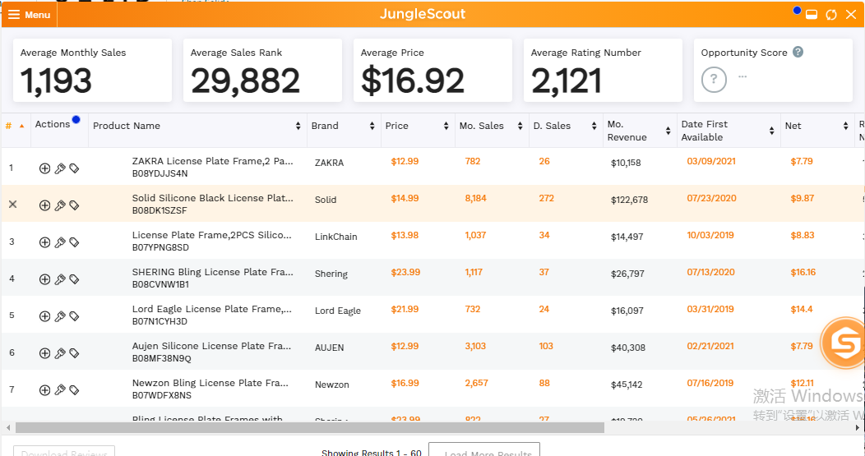Click the Load More Results button
The image size is (865, 456).
point(483,449)
